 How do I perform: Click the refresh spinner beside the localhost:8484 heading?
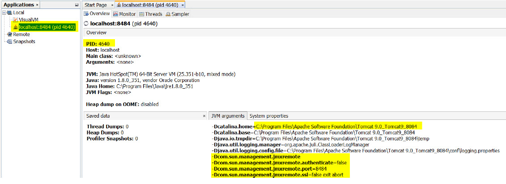pyautogui.click(x=86, y=24)
